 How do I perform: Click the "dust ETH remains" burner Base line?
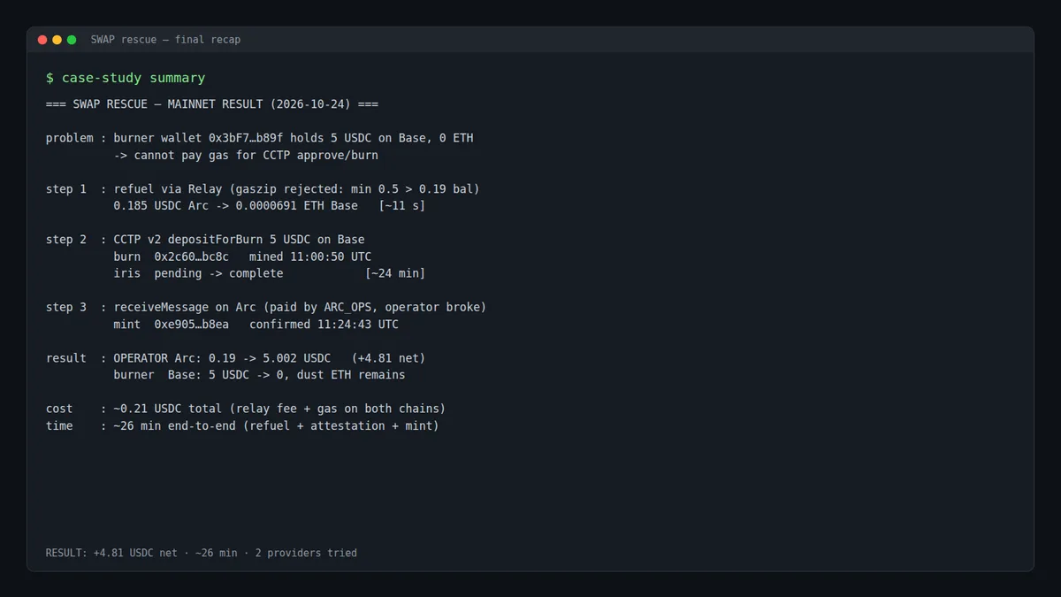tap(260, 375)
